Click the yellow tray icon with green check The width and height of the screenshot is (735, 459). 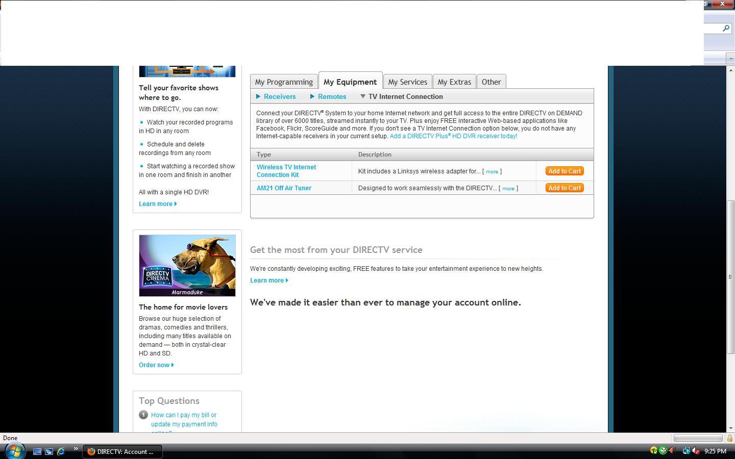[653, 451]
